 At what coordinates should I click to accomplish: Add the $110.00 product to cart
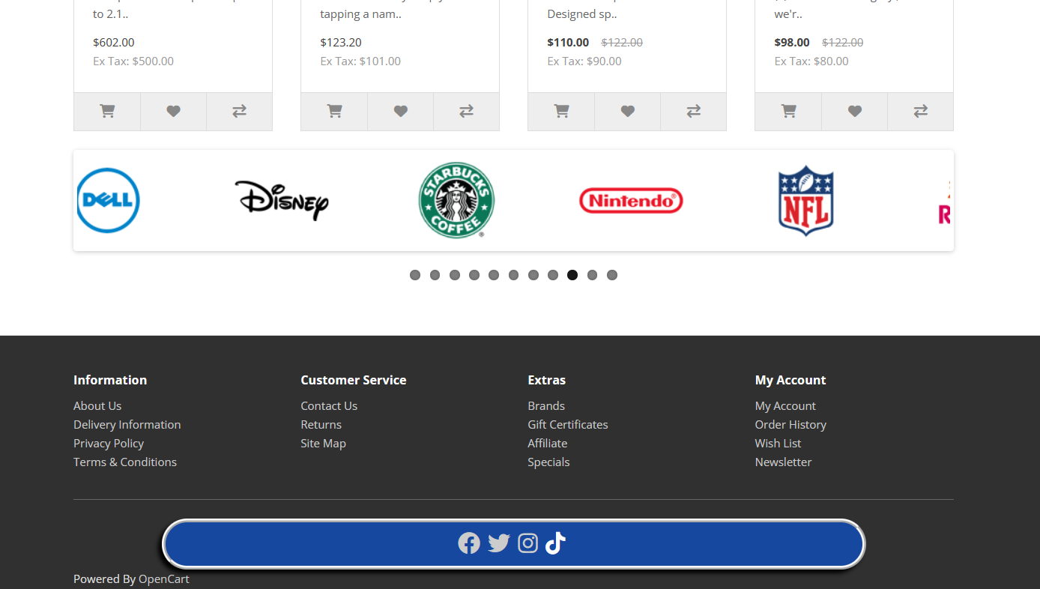tap(561, 112)
